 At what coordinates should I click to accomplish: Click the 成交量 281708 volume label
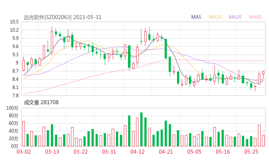(41, 103)
